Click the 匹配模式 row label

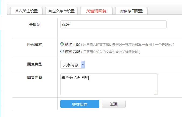(x=35, y=45)
